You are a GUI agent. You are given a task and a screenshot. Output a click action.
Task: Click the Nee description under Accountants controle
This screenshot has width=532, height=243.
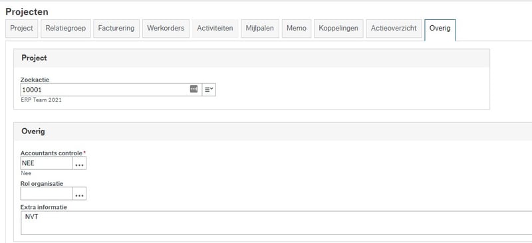pos(26,173)
